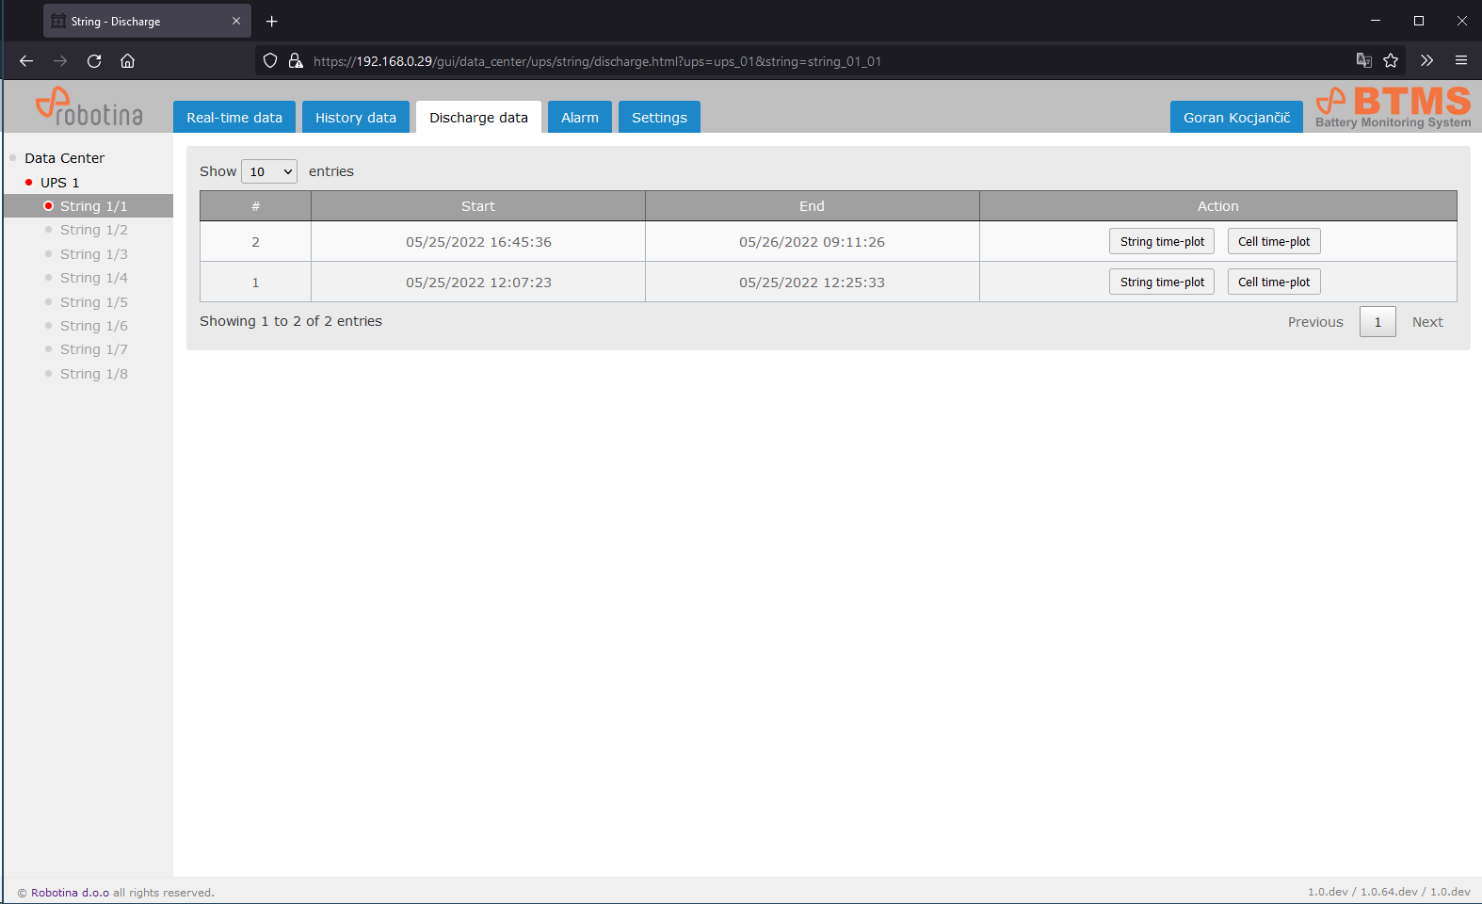Open the History data tab
This screenshot has height=904, width=1482.
pos(356,118)
